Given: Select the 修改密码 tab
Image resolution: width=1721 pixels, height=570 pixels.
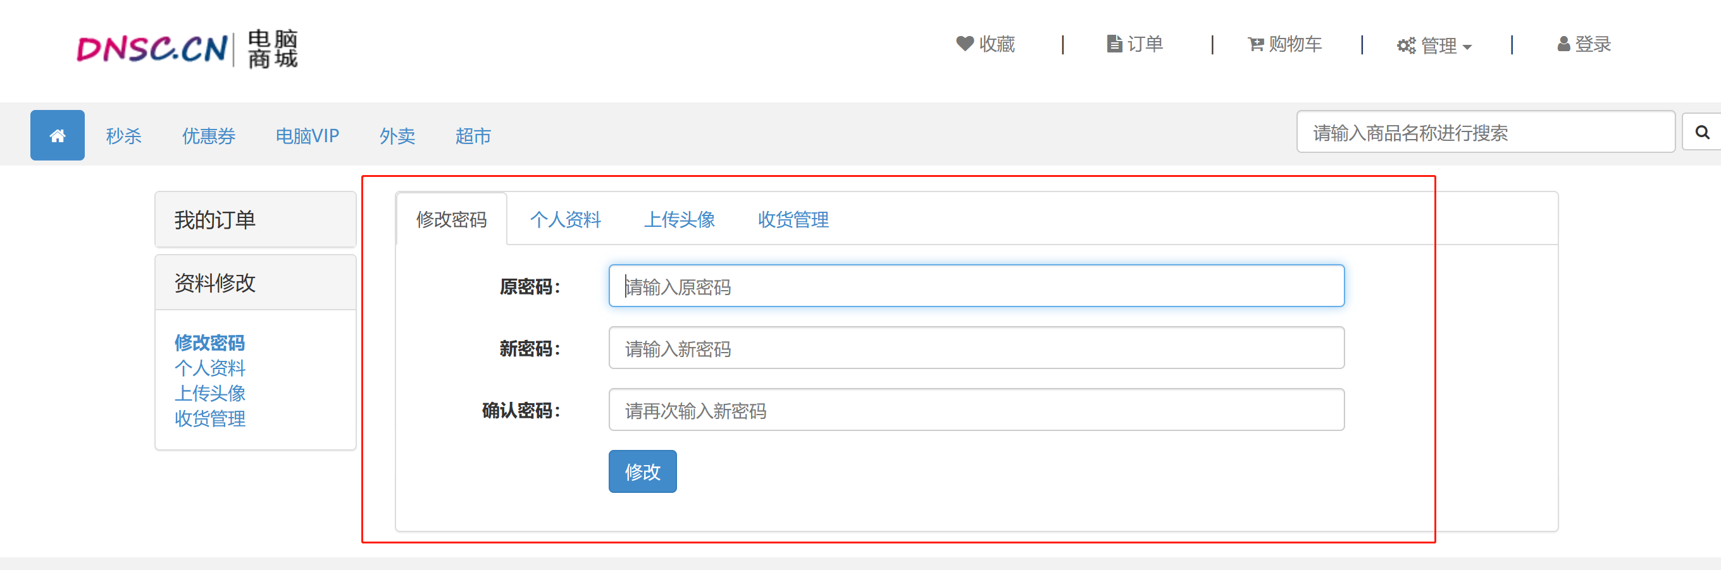Looking at the screenshot, I should 452,219.
